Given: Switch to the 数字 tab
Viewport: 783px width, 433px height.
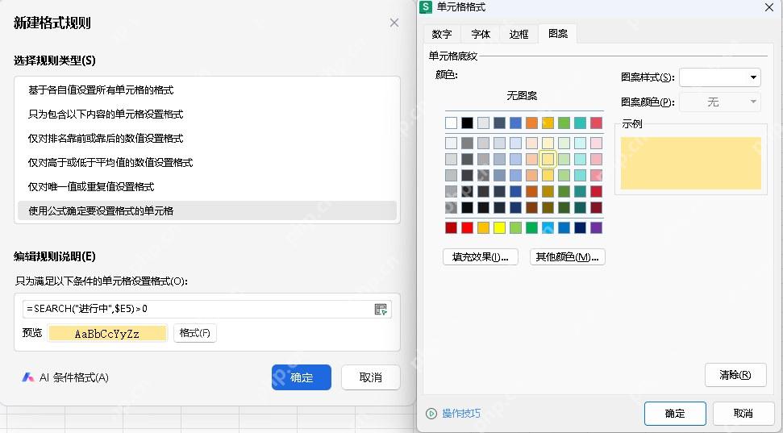Looking at the screenshot, I should (442, 34).
